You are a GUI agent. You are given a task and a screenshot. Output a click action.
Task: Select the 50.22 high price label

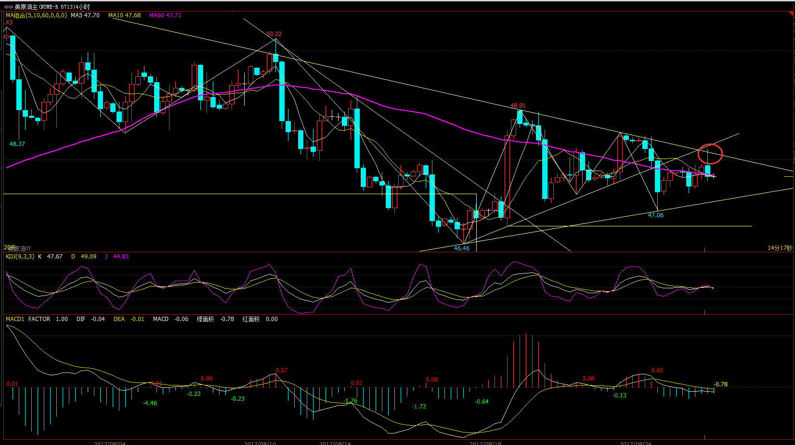click(274, 34)
